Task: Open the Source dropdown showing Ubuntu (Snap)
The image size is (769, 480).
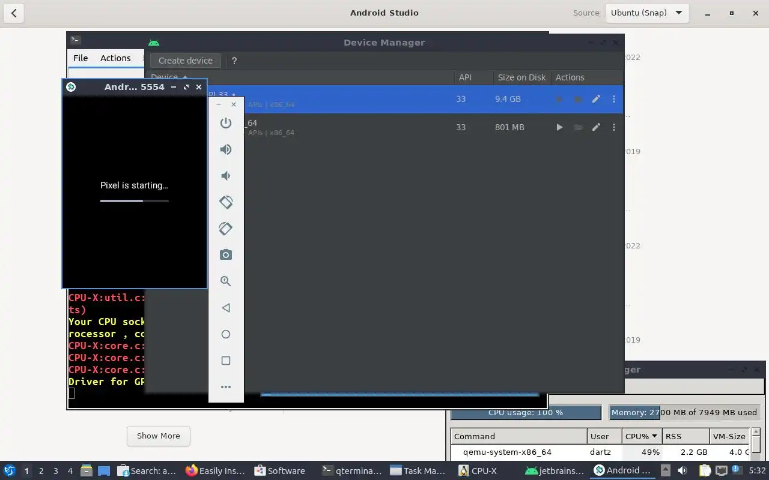Action: tap(646, 13)
